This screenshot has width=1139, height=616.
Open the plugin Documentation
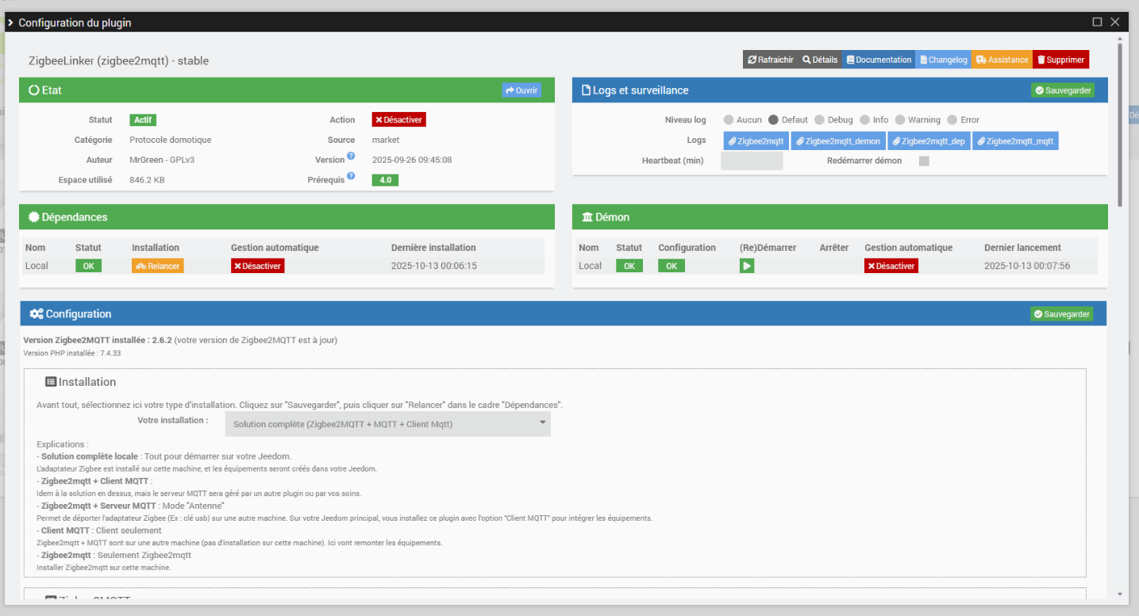[878, 60]
